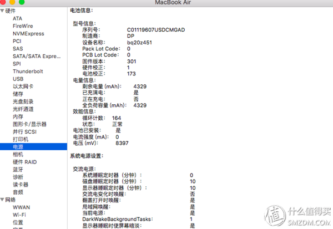Select PCI in the hardware list

[17, 41]
